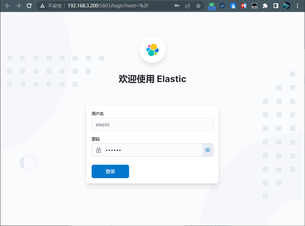305x226 pixels.
Task: Open the Chrome extensions puzzle piece icon
Action: click(x=265, y=6)
